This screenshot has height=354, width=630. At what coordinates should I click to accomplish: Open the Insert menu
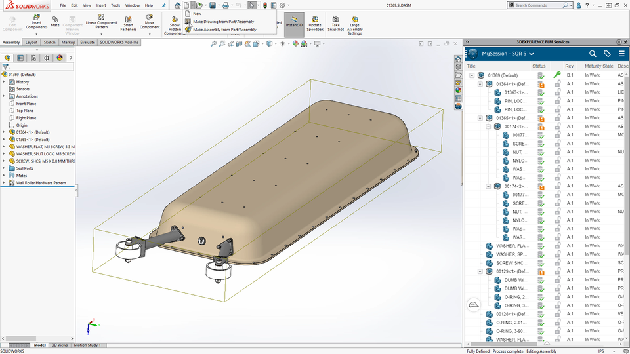pos(101,5)
